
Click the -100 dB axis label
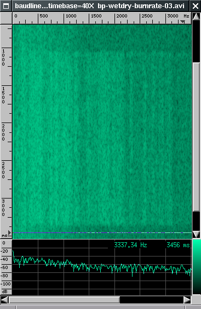click(x=6, y=284)
